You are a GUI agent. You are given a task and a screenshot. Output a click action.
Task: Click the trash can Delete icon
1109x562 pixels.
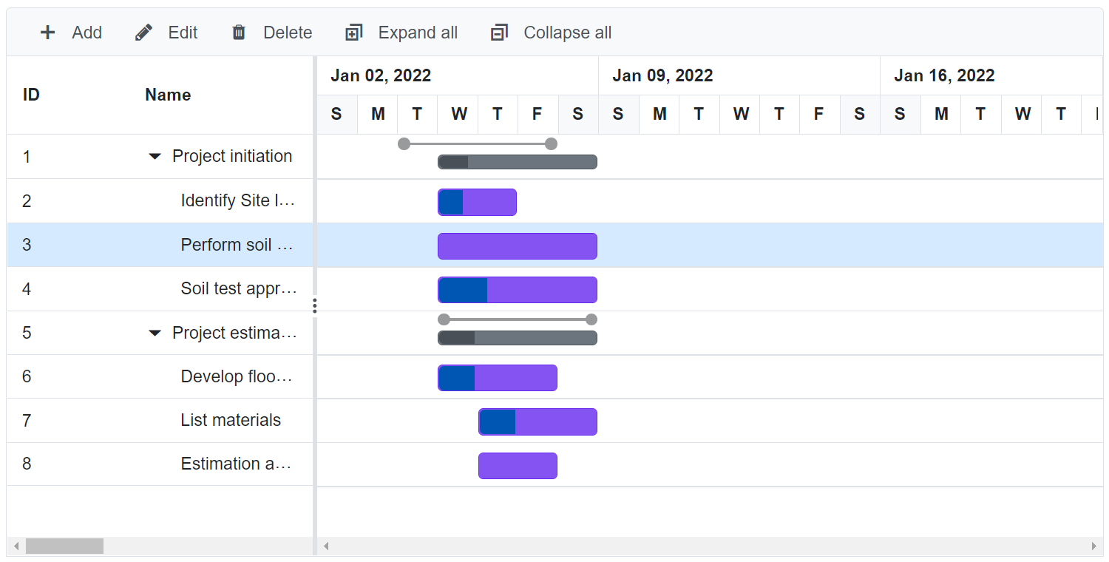coord(239,33)
